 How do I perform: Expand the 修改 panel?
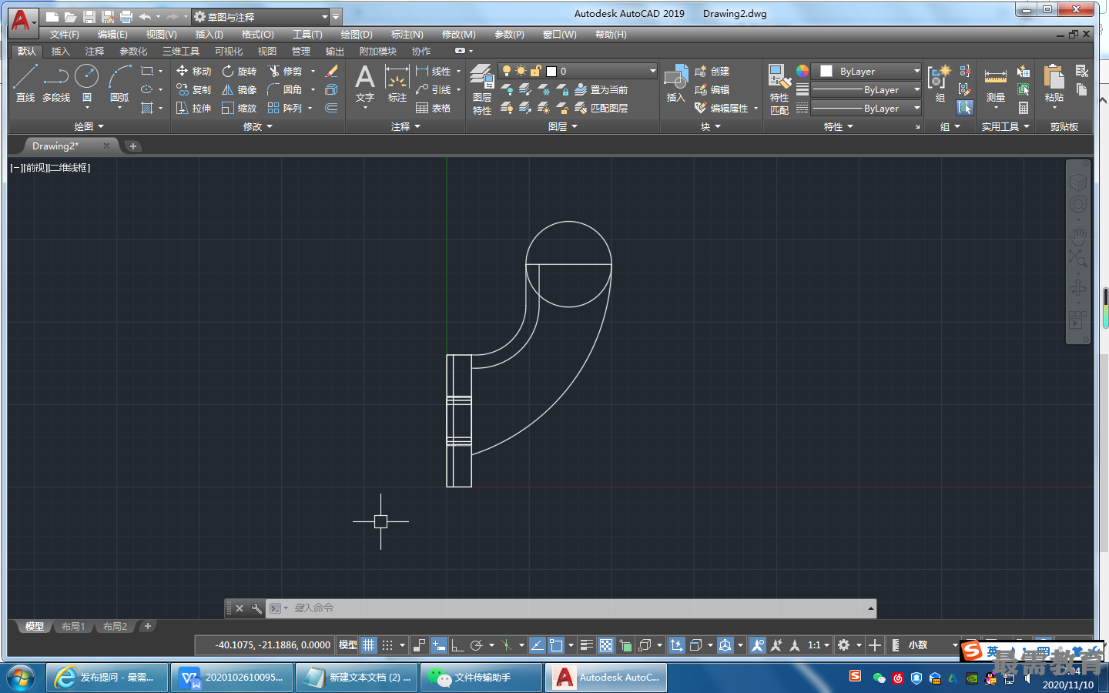[x=258, y=126]
